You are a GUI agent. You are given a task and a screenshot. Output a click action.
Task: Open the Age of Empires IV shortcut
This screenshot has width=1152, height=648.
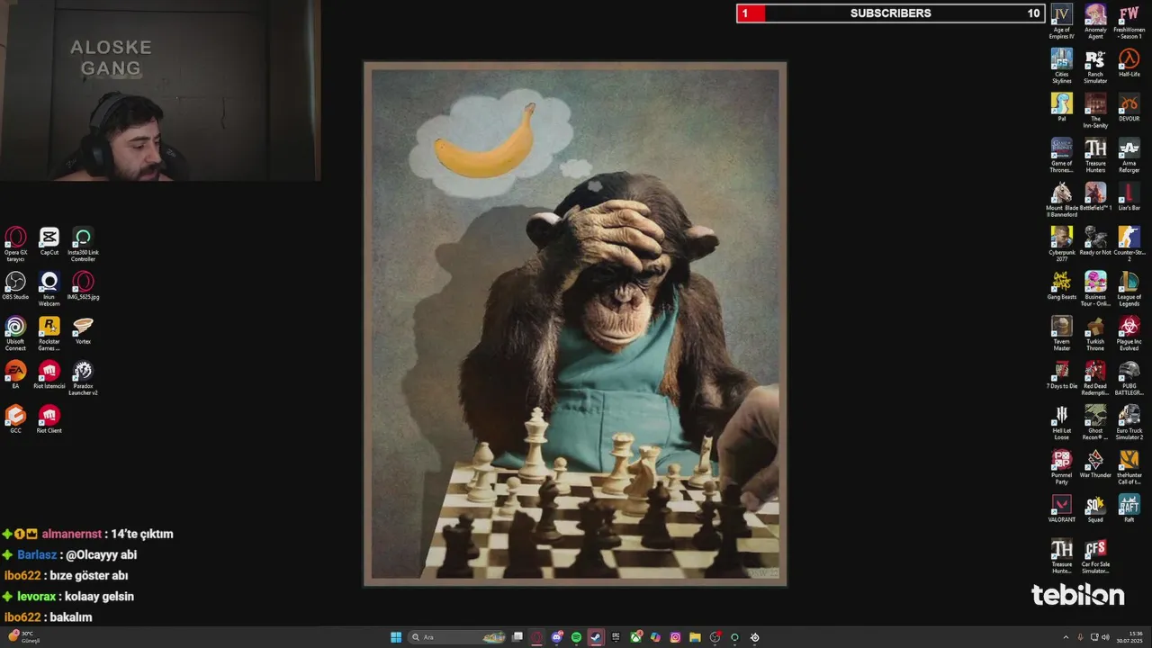pos(1062,22)
